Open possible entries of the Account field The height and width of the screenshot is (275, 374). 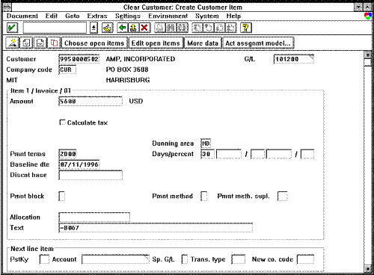(147, 257)
